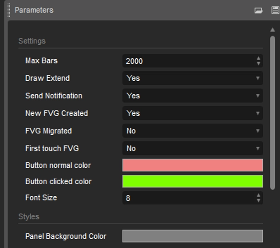The height and width of the screenshot is (248, 280).
Task: Pick the Panel Background Color swatch
Action: pos(192,236)
